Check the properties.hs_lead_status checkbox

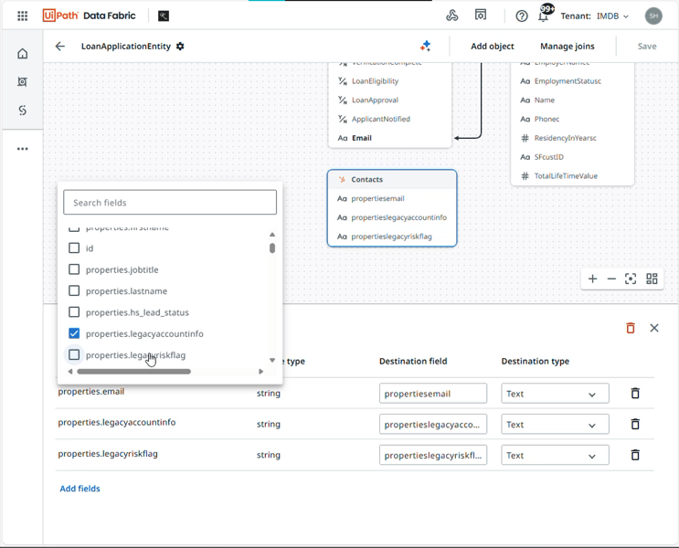click(74, 312)
